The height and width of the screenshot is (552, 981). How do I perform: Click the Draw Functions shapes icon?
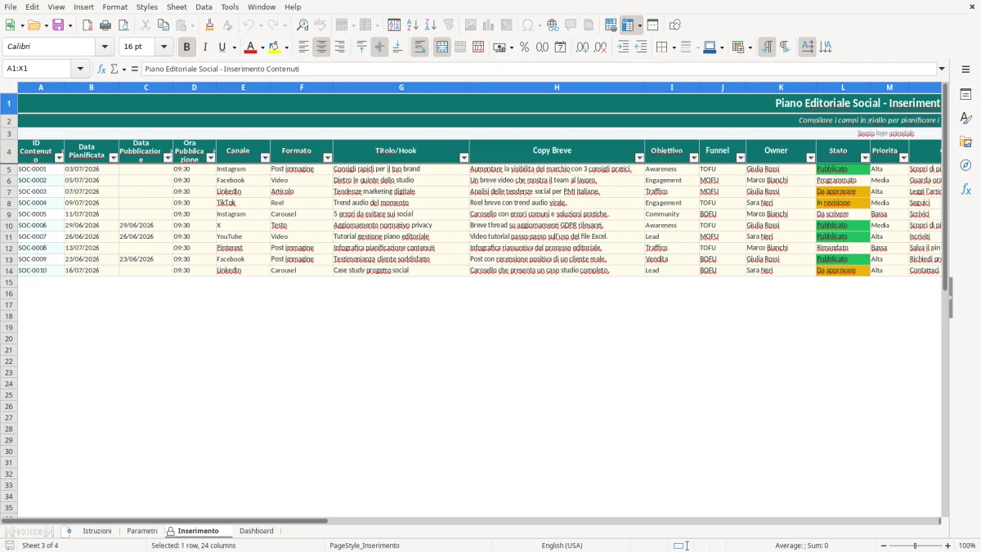(x=674, y=25)
